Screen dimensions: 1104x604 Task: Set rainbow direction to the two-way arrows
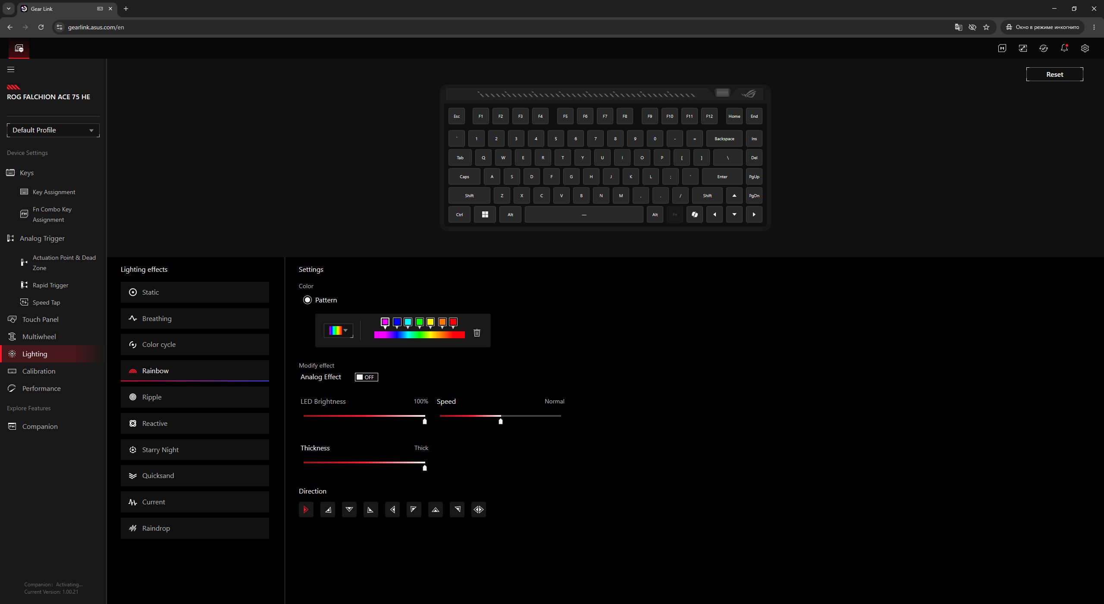coord(479,510)
